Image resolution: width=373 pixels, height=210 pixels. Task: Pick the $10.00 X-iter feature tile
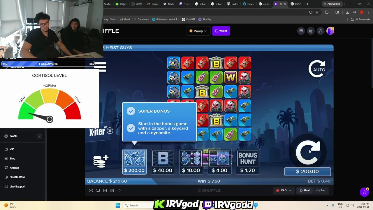191,162
